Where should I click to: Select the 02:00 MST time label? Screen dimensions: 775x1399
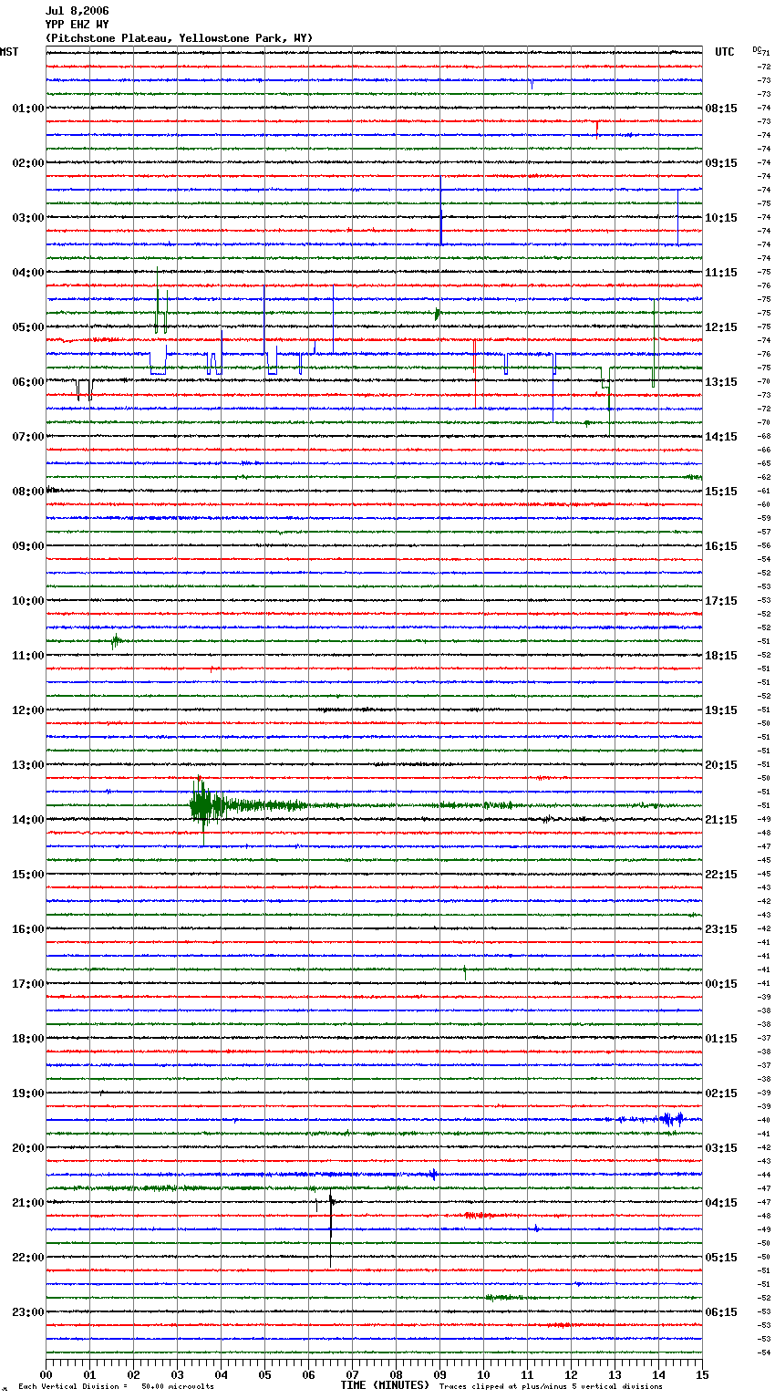(28, 163)
